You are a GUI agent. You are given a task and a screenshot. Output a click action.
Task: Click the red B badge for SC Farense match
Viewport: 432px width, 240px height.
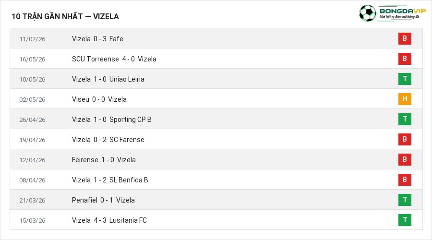[x=405, y=139]
